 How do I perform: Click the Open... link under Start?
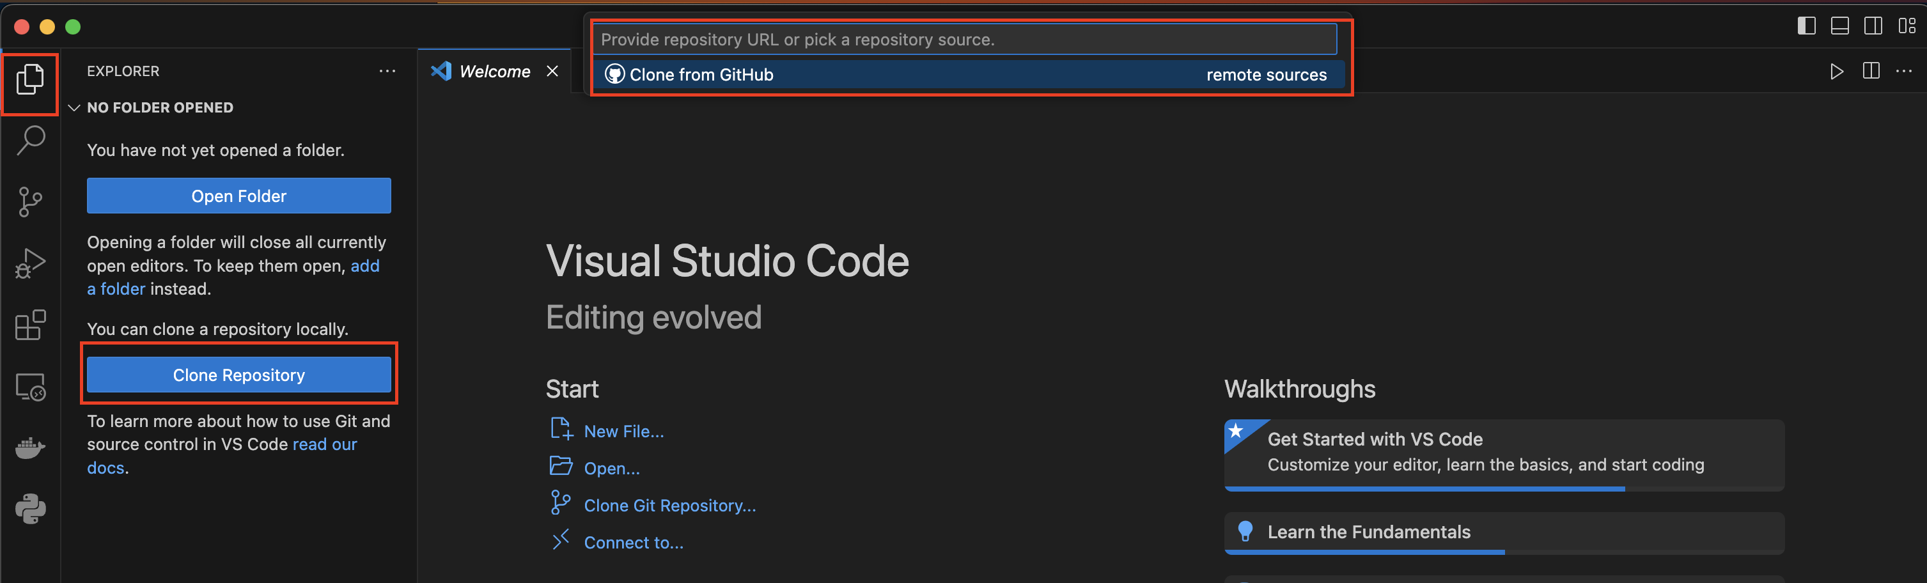[612, 469]
